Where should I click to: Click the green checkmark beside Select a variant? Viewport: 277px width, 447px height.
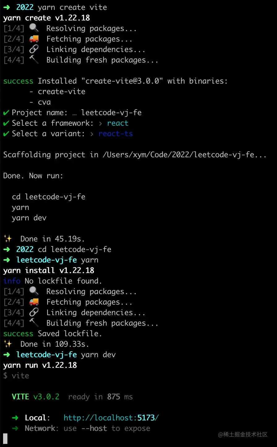6,134
